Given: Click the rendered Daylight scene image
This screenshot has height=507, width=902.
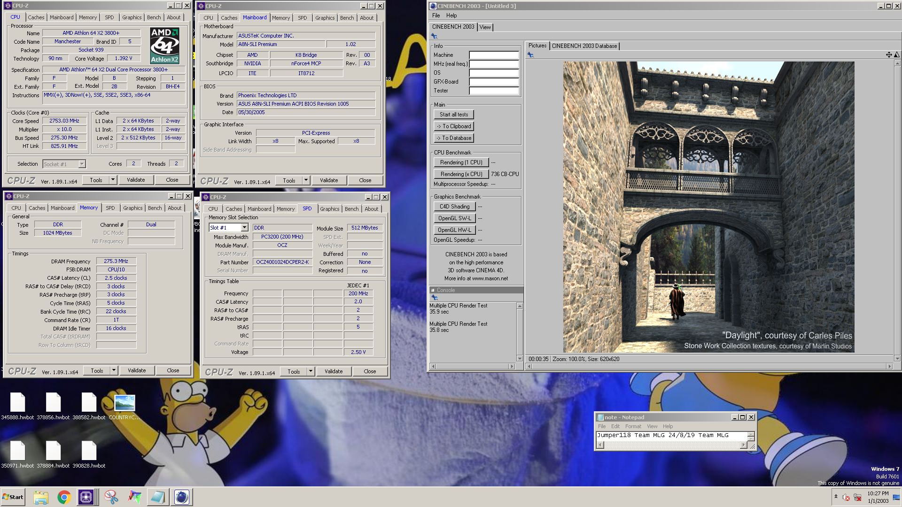Looking at the screenshot, I should pos(708,207).
